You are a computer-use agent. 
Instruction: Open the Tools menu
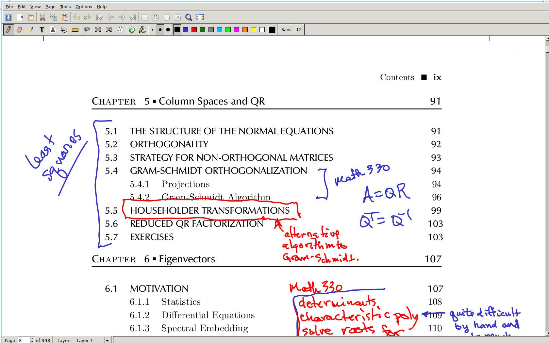click(65, 7)
